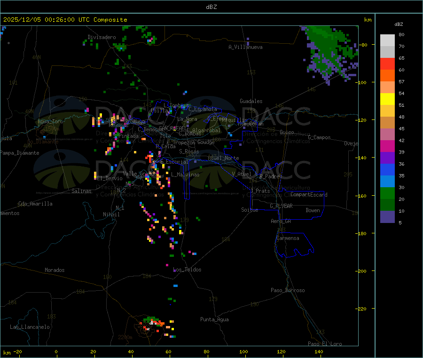Screen dimensions: 423x358
Task: Select the green 30 dBZ legend swatch
Action: (387, 193)
